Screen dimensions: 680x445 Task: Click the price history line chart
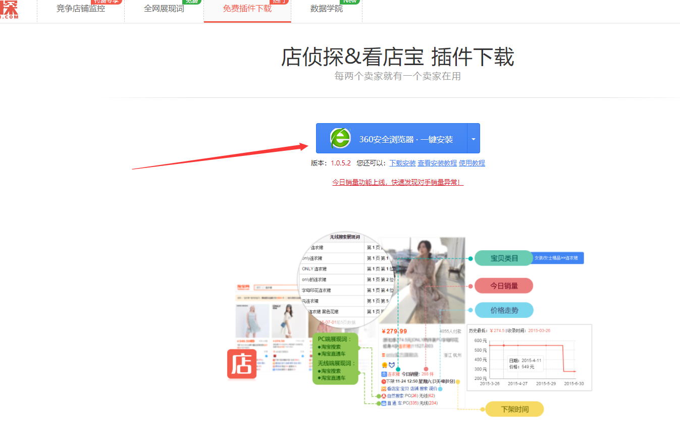529,358
